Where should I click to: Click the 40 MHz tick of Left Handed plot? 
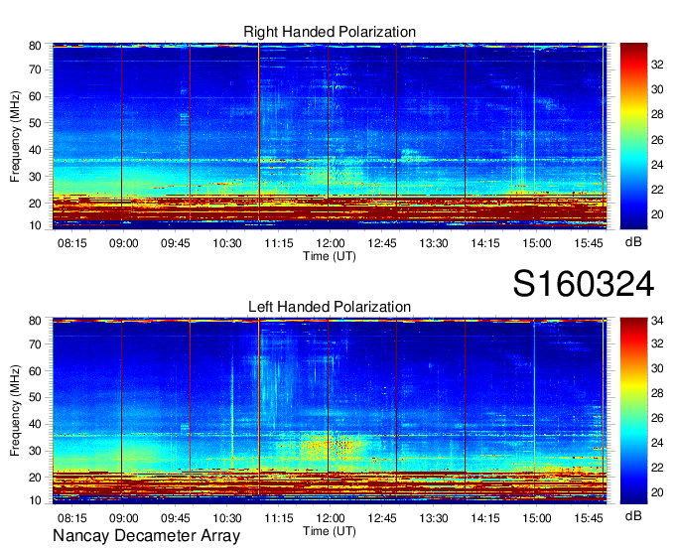click(35, 425)
